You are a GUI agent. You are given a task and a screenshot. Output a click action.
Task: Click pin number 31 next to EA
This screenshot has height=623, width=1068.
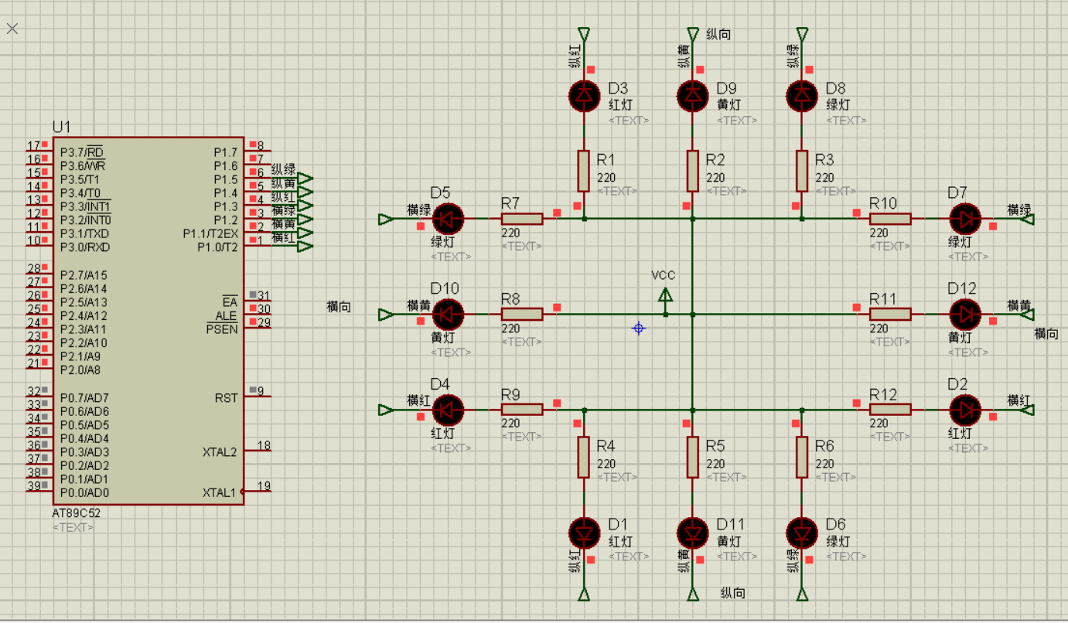point(264,295)
